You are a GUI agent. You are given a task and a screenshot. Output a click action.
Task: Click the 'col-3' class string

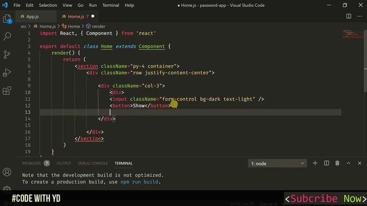click(152, 86)
